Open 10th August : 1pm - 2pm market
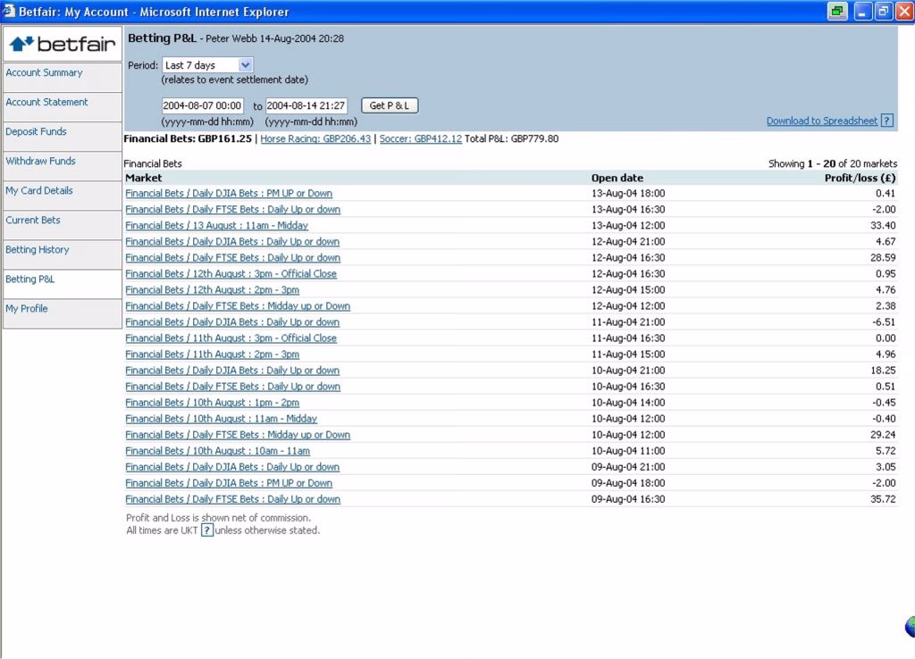915x659 pixels. 213,403
